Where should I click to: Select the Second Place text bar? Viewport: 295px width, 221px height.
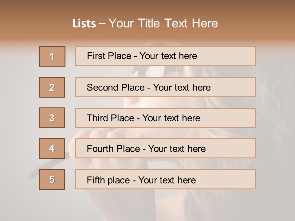point(165,87)
